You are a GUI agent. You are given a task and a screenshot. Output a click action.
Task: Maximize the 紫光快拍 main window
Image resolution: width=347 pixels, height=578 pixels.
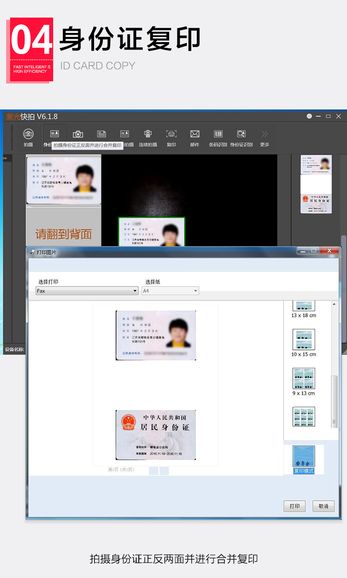(328, 116)
